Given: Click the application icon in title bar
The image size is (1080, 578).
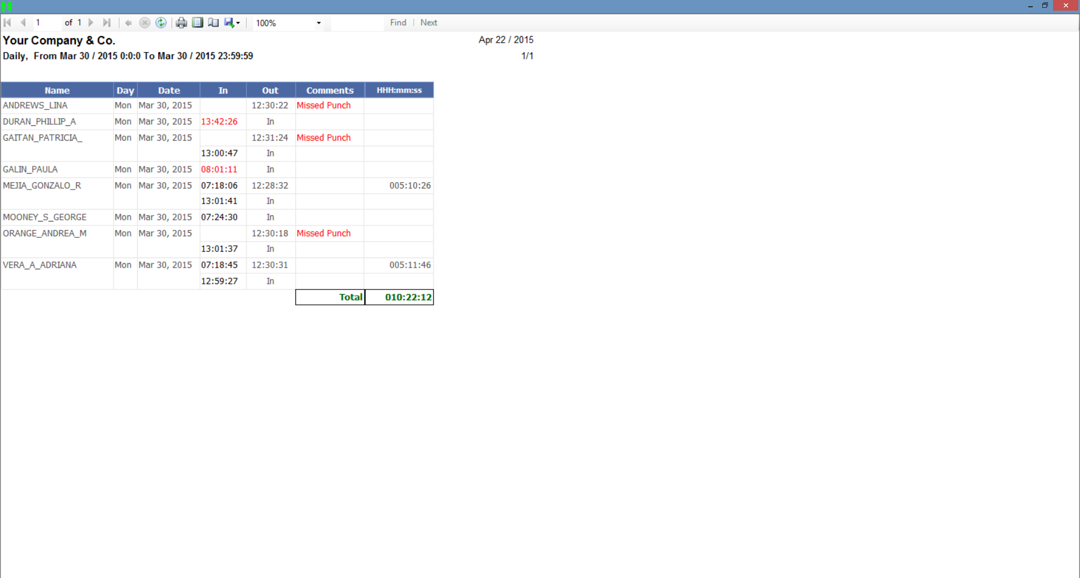Looking at the screenshot, I should point(6,6).
